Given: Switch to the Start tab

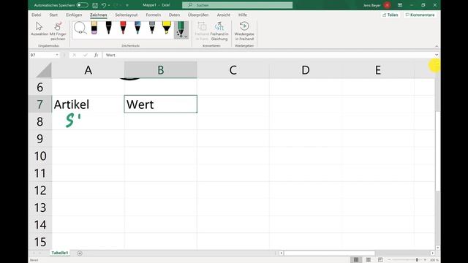Looking at the screenshot, I should coord(53,15).
